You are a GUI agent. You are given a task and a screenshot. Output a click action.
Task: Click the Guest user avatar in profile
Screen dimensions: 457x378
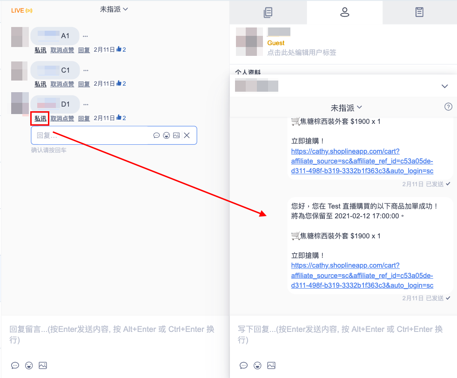coord(249,42)
